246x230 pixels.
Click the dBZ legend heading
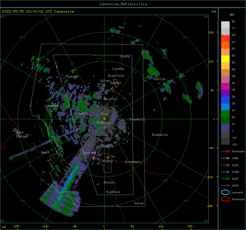pos(232,15)
